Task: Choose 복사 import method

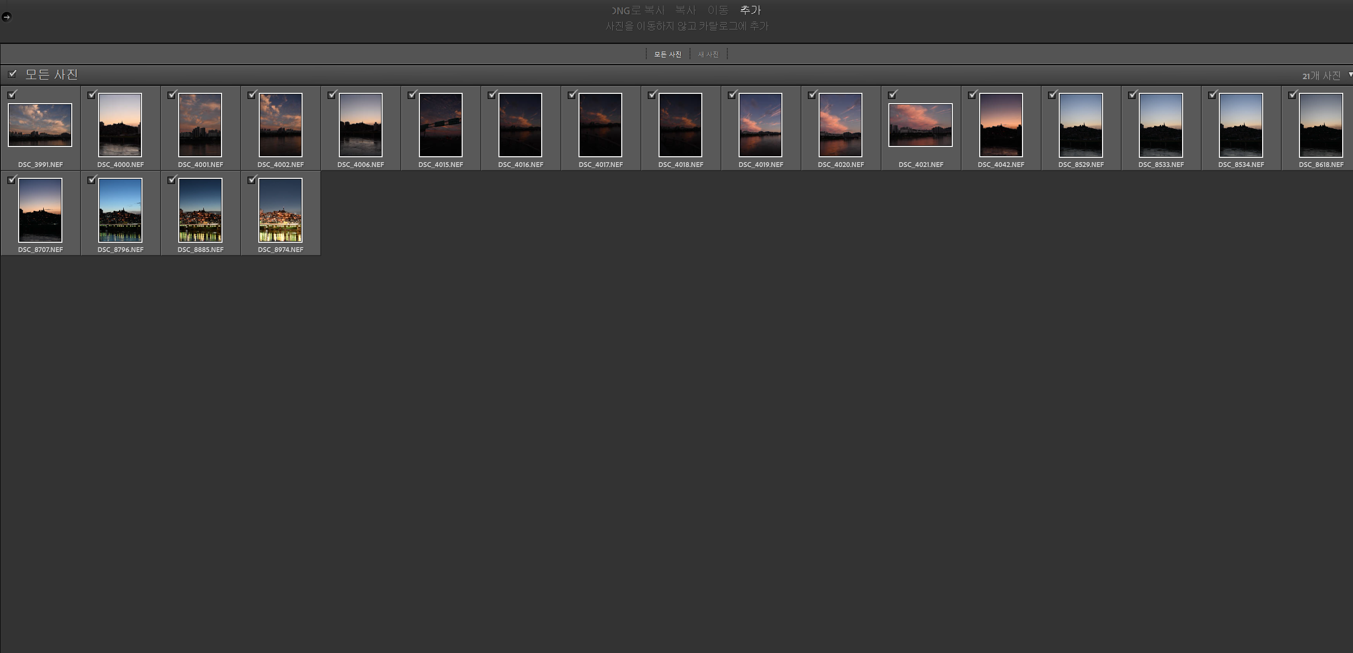Action: 685,10
